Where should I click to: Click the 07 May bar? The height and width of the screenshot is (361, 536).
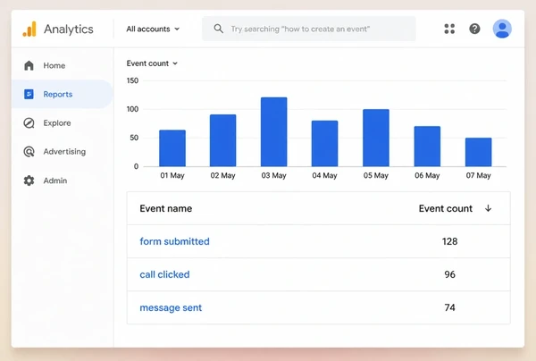479,152
